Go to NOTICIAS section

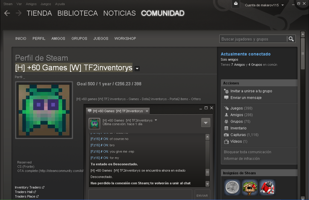click(x=119, y=13)
